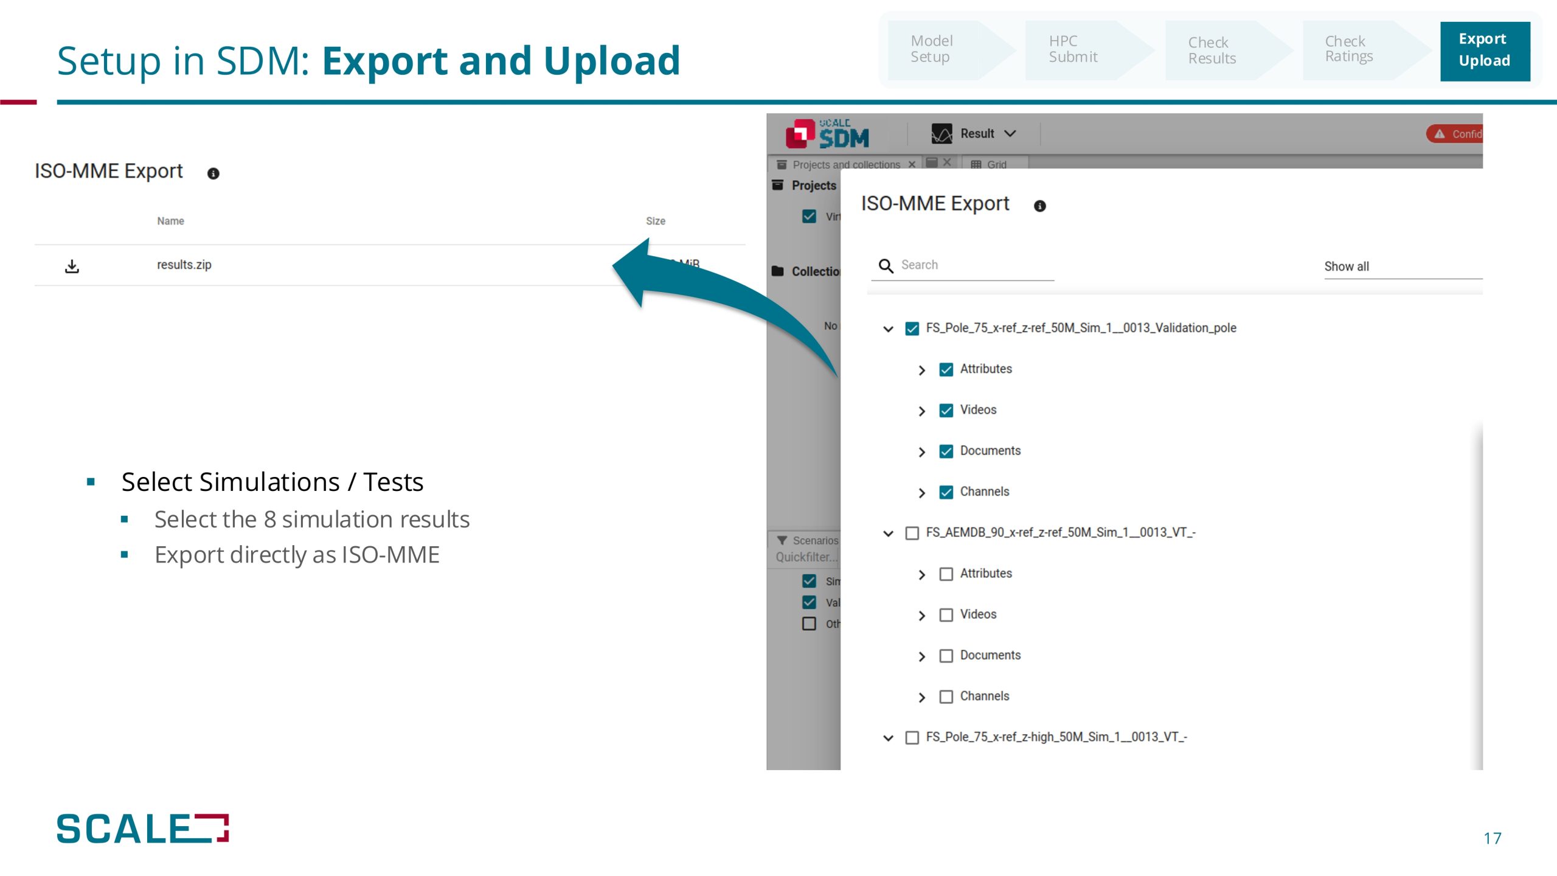The height and width of the screenshot is (876, 1557).
Task: Enable the Oth scenario filter checkbox
Action: (809, 624)
